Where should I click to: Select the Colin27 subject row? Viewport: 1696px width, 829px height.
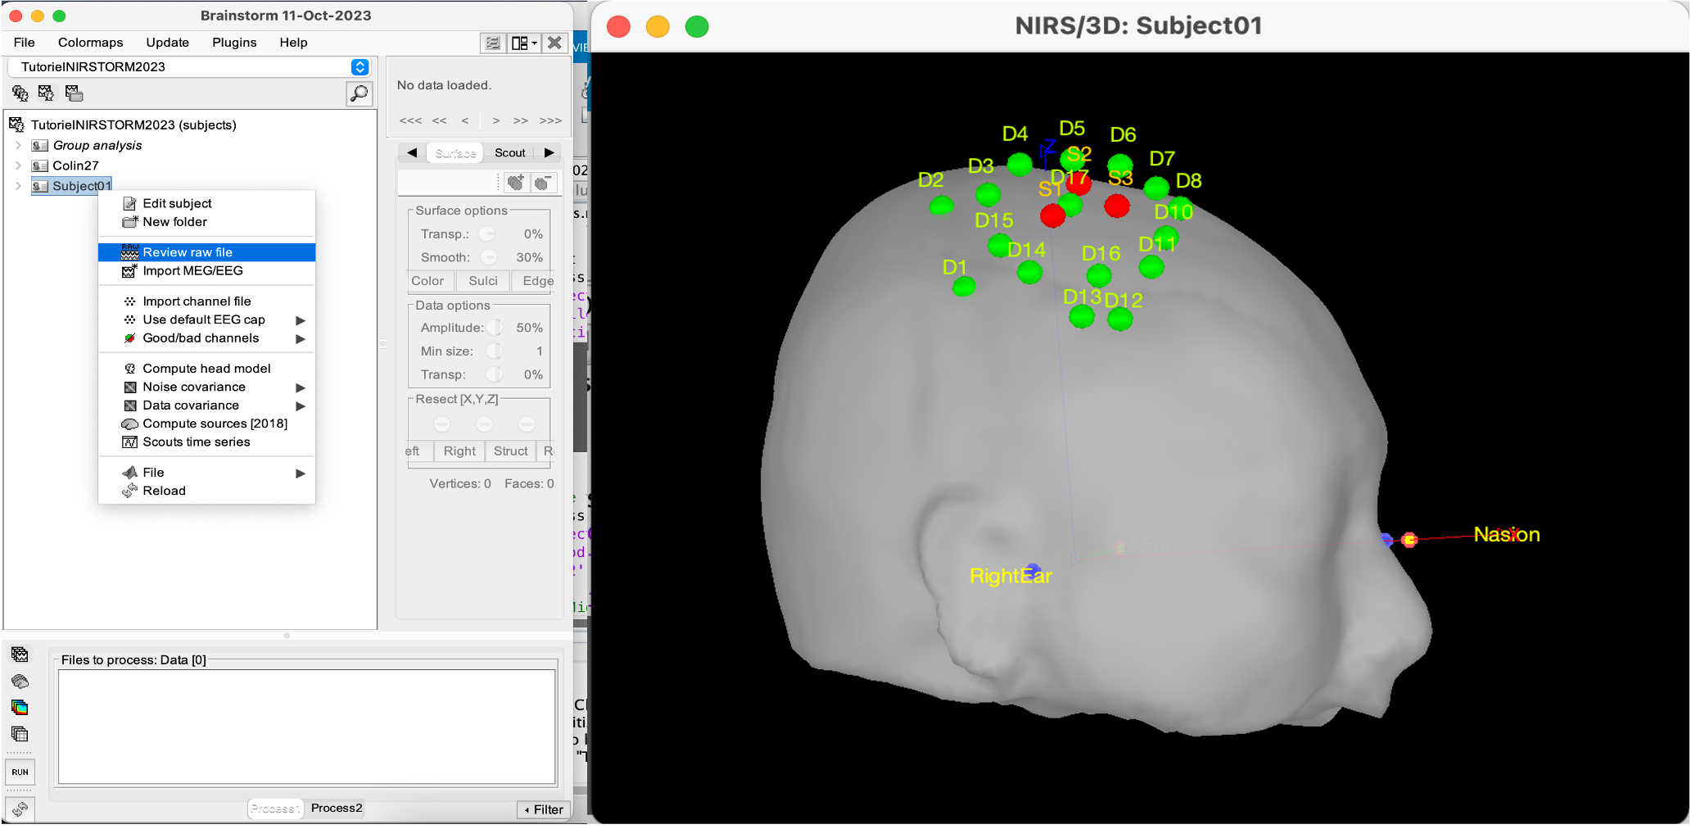[x=75, y=165]
